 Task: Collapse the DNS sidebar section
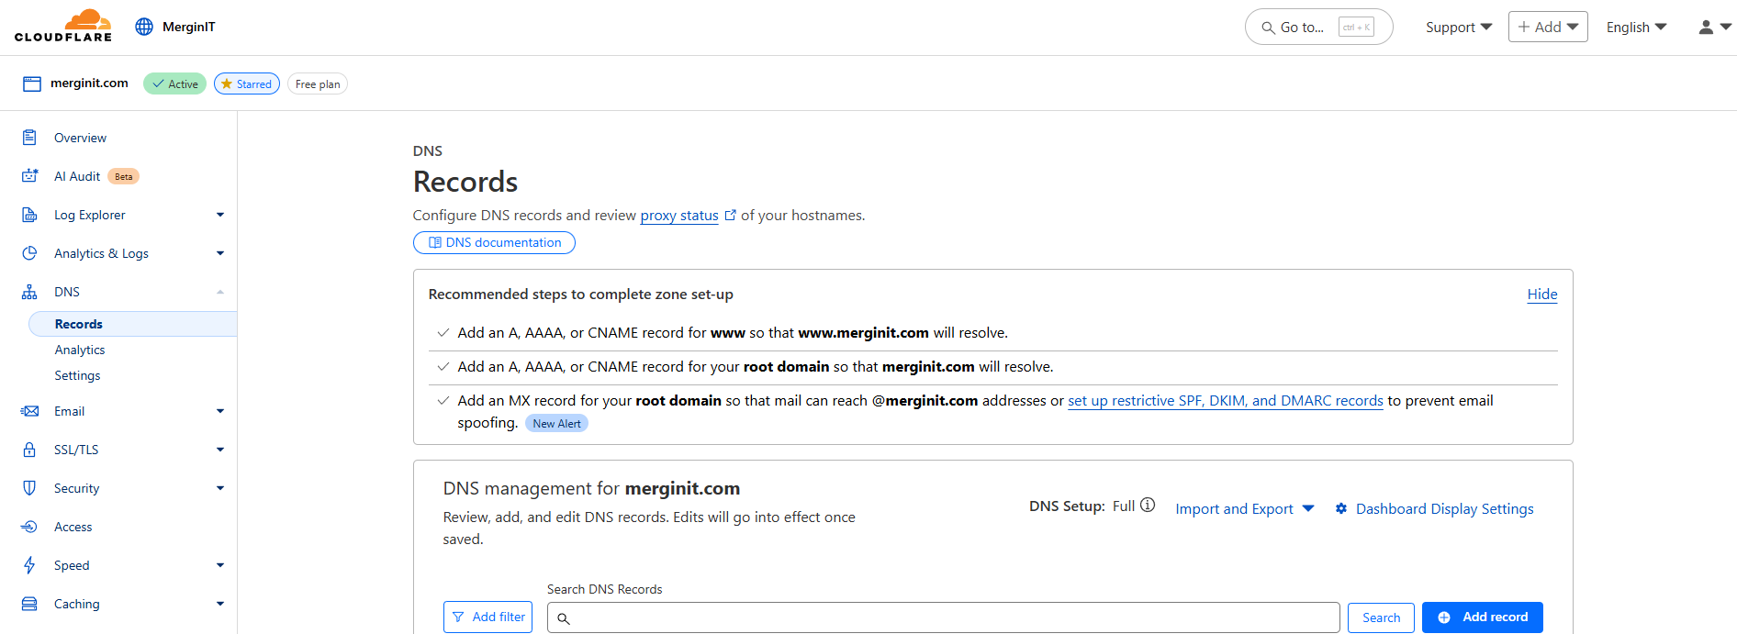click(219, 292)
